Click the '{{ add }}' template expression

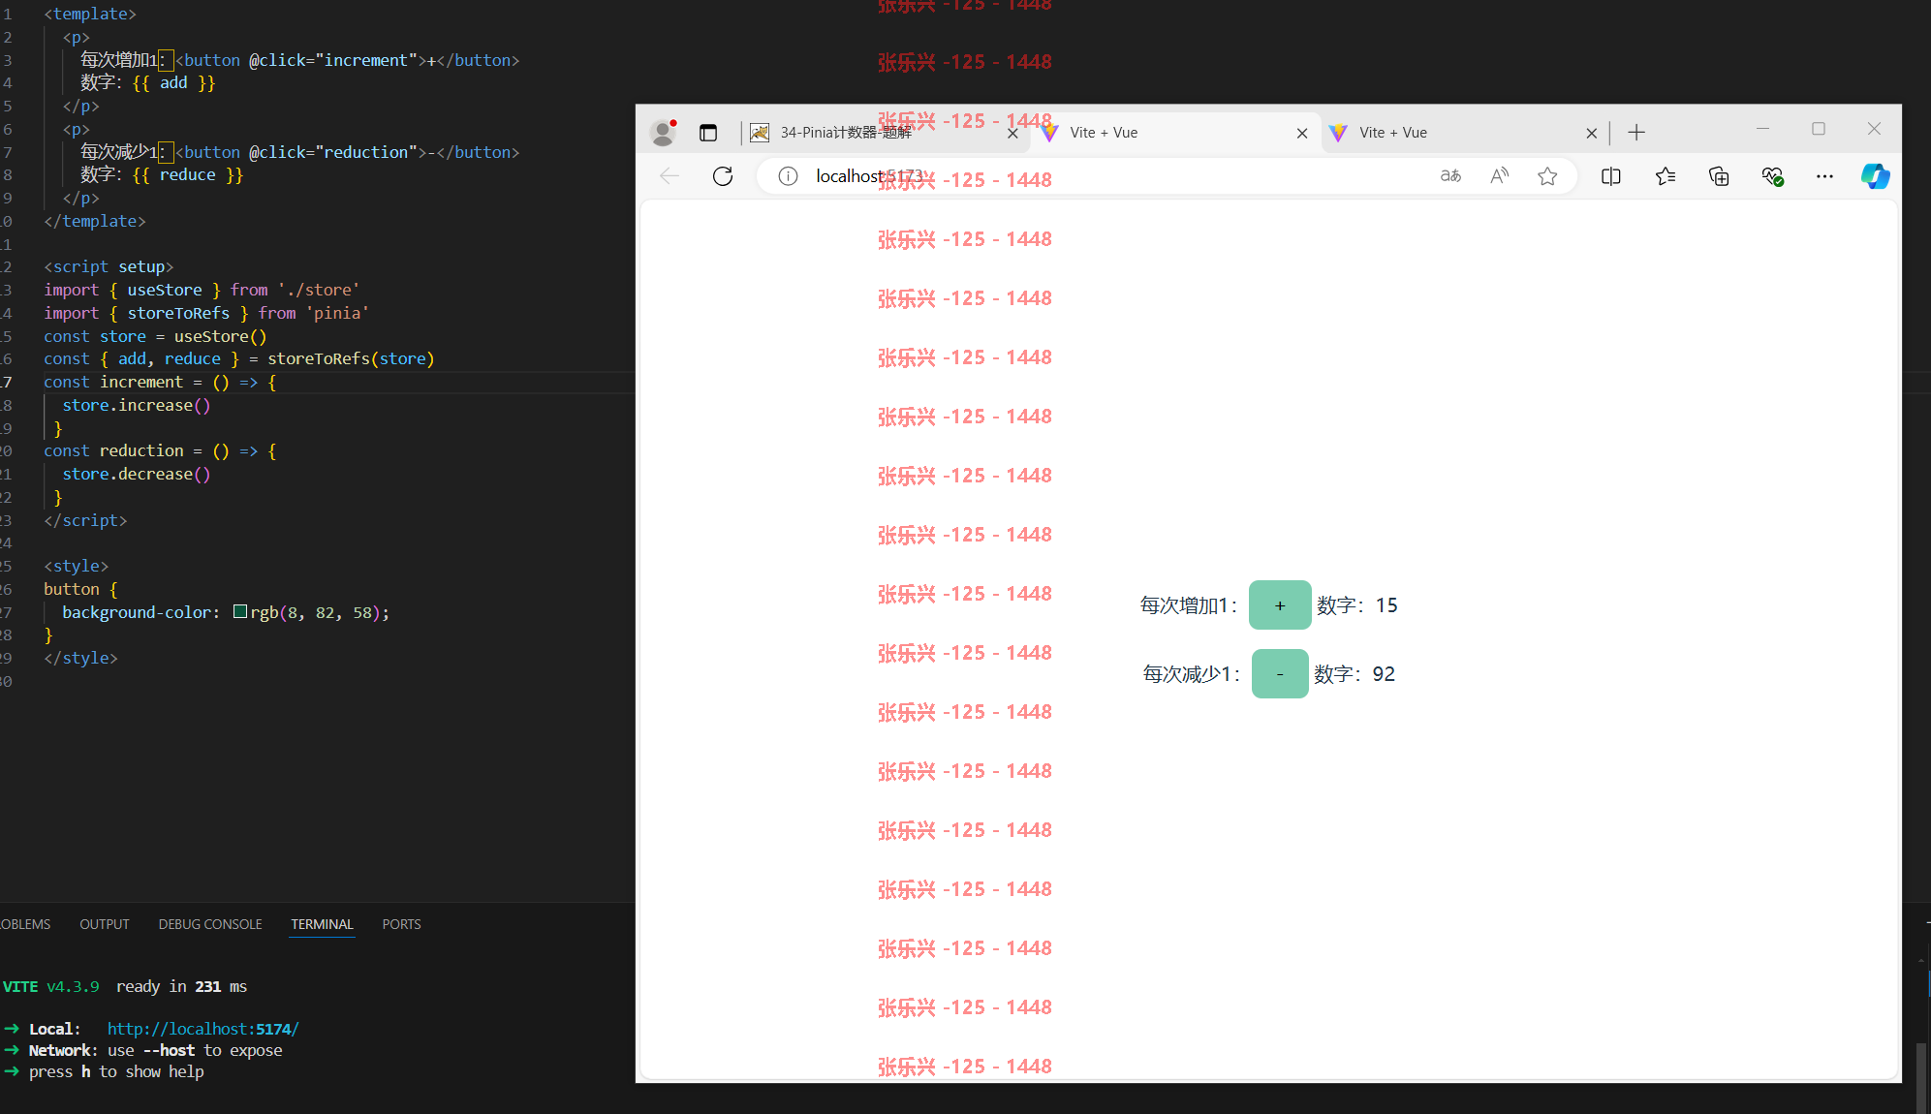click(x=173, y=82)
